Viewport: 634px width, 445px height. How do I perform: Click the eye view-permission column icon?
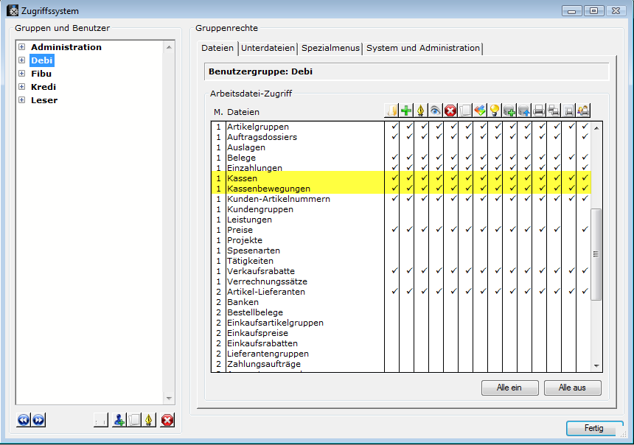(x=436, y=111)
